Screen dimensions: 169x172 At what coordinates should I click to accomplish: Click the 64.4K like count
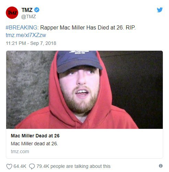click(x=20, y=166)
